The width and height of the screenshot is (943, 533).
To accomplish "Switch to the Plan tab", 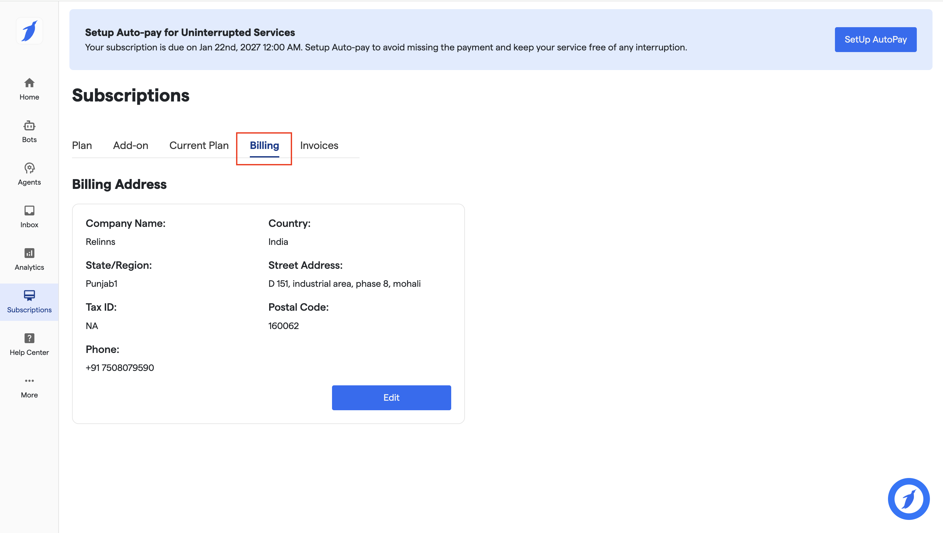I will point(82,146).
